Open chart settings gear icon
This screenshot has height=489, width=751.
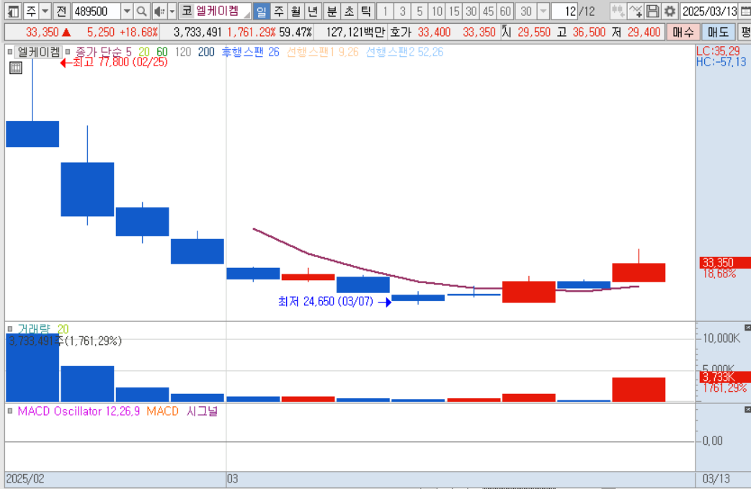click(670, 11)
